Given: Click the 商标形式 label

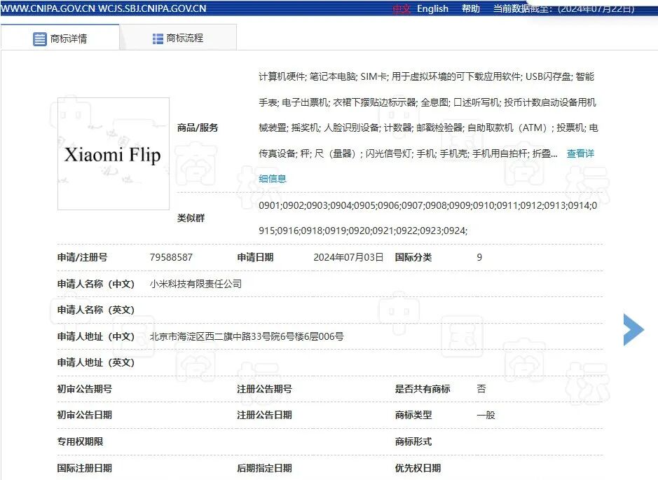Looking at the screenshot, I should click(x=413, y=441).
